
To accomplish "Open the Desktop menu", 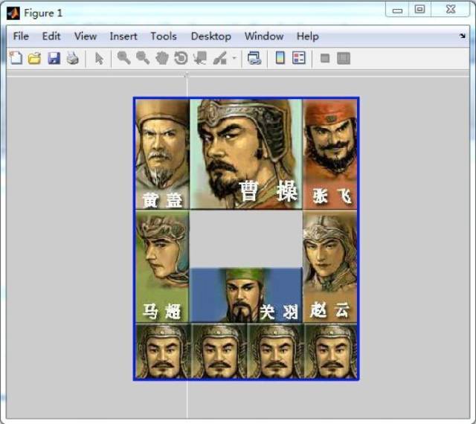I will point(210,36).
